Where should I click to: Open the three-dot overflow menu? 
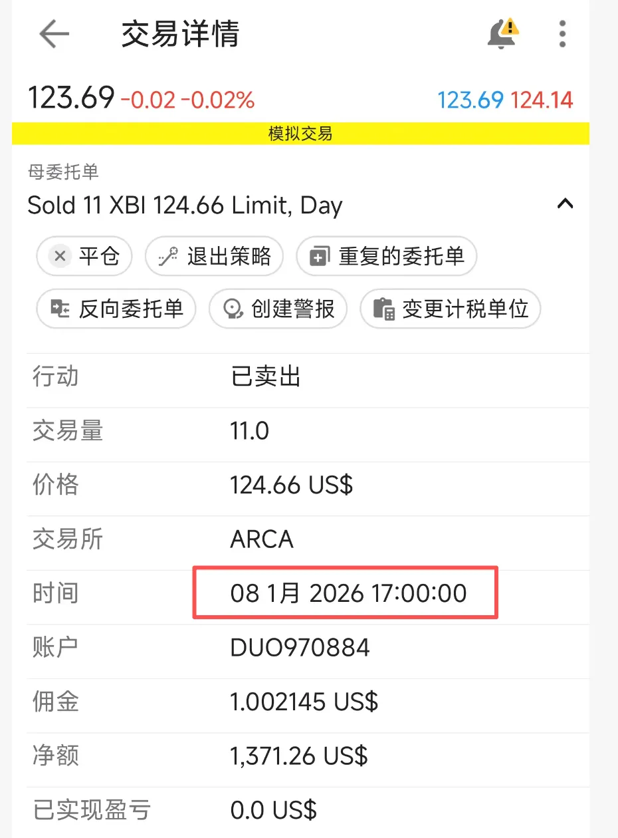pyautogui.click(x=562, y=34)
